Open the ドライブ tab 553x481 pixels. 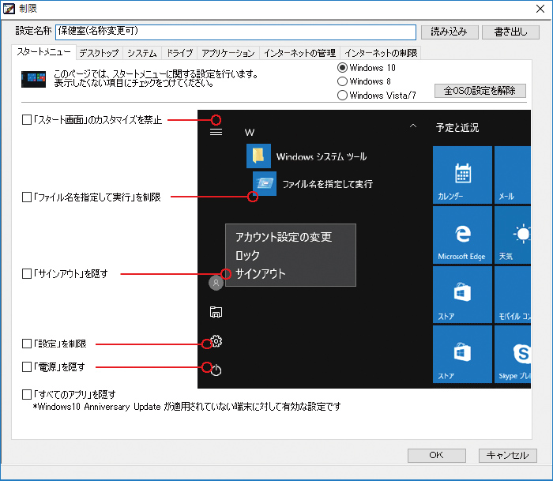[x=179, y=53]
